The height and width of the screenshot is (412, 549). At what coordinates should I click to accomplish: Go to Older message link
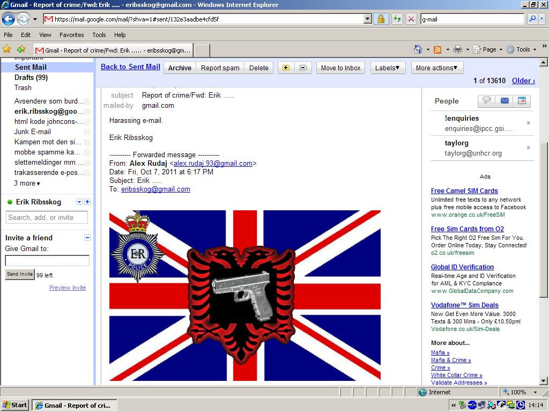[523, 80]
